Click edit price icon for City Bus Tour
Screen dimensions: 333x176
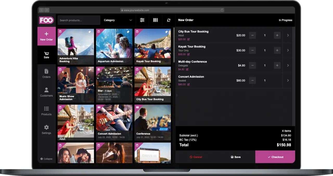click(189, 39)
